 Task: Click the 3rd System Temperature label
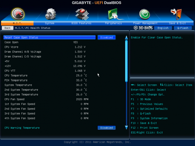(x=21, y=95)
